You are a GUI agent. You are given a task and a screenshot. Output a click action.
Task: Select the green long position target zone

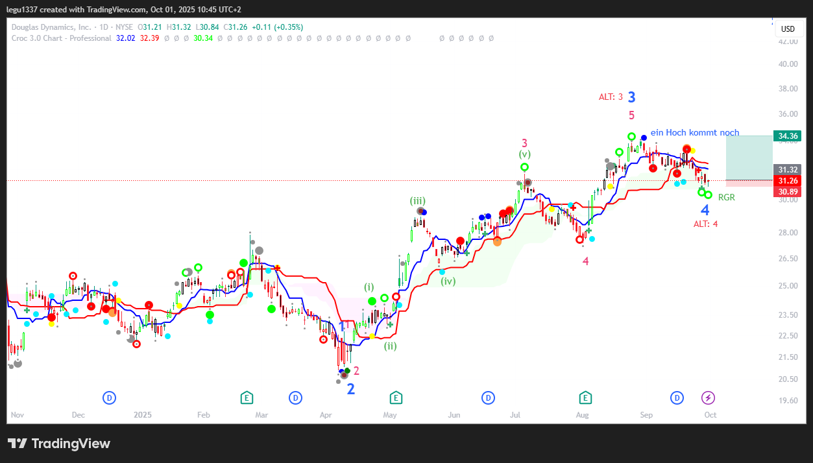click(x=749, y=157)
